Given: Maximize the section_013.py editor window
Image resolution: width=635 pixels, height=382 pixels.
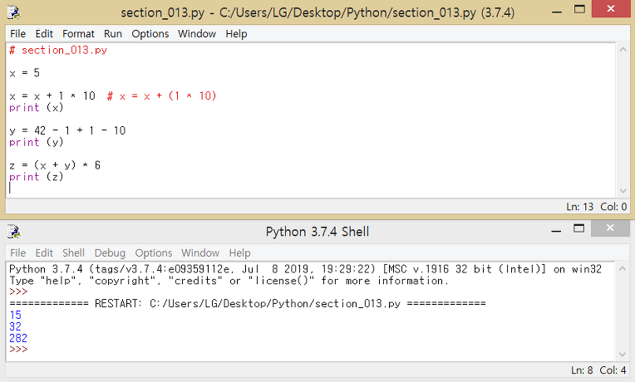Looking at the screenshot, I should tap(580, 9).
